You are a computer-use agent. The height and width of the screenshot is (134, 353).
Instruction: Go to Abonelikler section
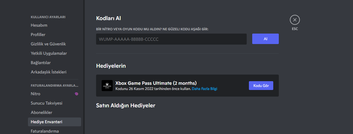click(42, 113)
